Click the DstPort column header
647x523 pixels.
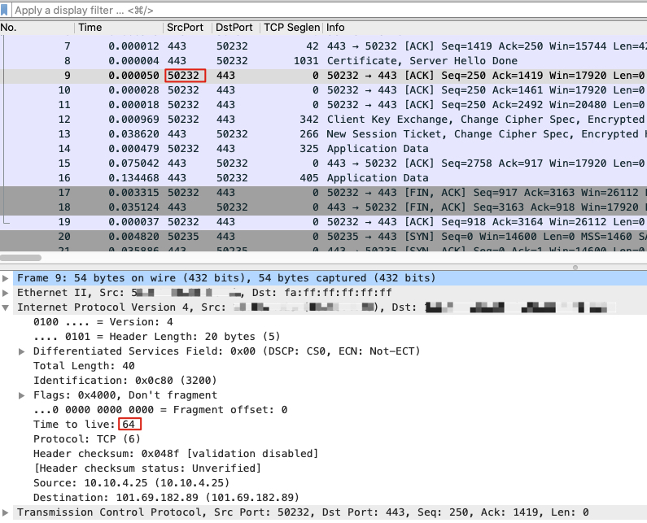236,27
